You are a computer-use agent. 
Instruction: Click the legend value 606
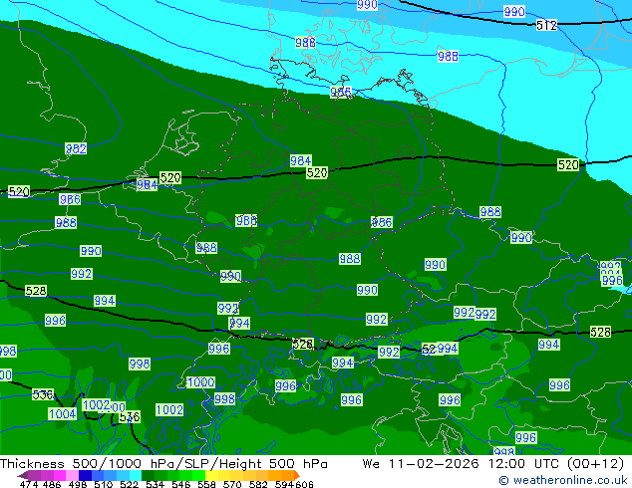coord(304,484)
